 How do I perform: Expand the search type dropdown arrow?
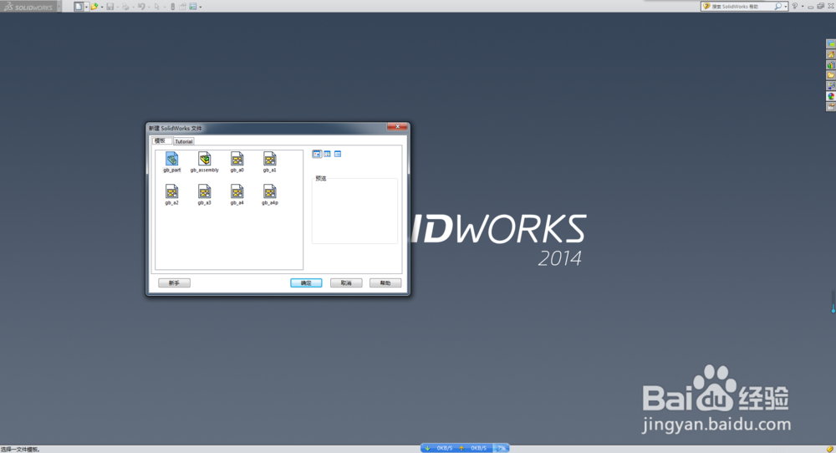pyautogui.click(x=786, y=7)
